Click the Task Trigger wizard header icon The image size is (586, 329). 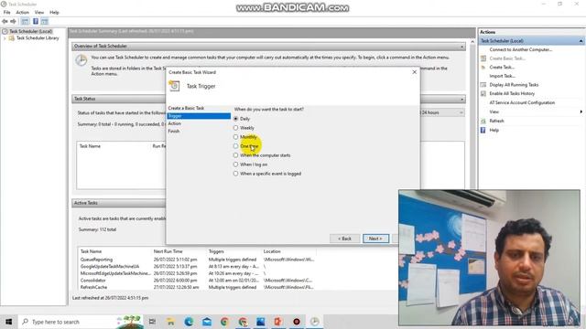(x=174, y=86)
